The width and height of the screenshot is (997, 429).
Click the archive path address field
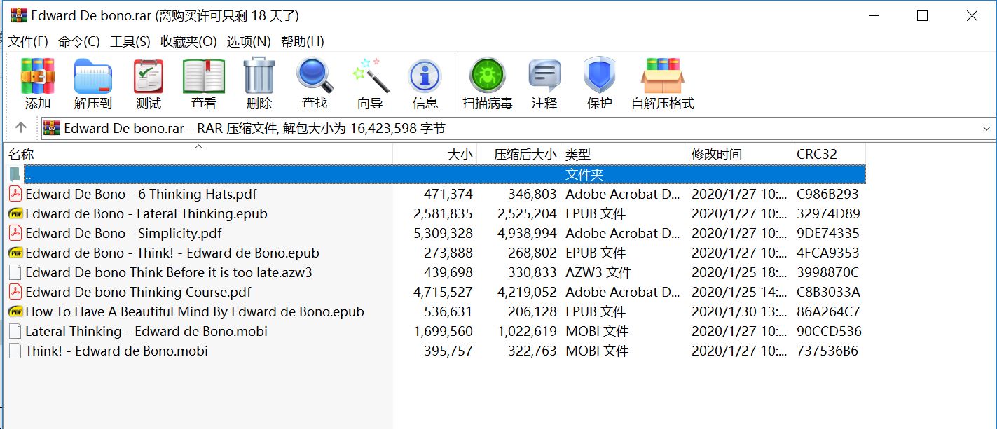click(518, 128)
